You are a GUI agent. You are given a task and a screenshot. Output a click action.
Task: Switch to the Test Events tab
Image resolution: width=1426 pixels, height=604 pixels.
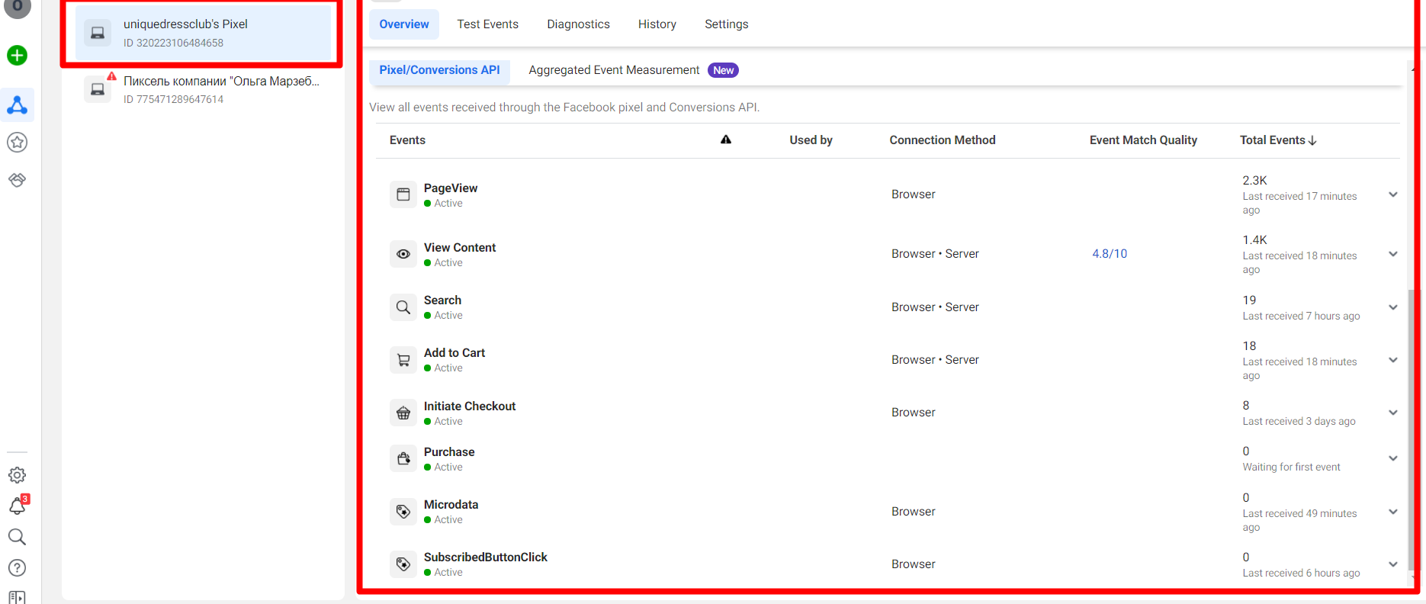[487, 24]
